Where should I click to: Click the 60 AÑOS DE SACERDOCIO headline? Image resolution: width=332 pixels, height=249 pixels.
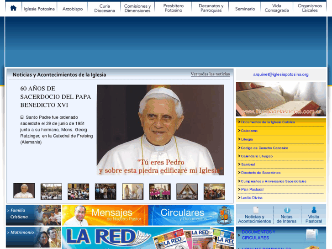click(55, 97)
